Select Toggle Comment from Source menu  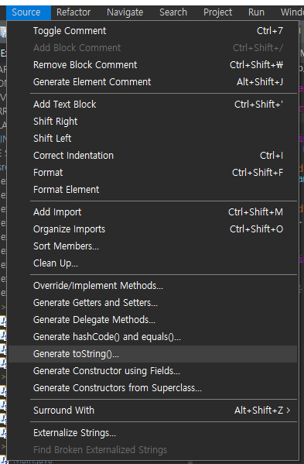click(x=152, y=31)
